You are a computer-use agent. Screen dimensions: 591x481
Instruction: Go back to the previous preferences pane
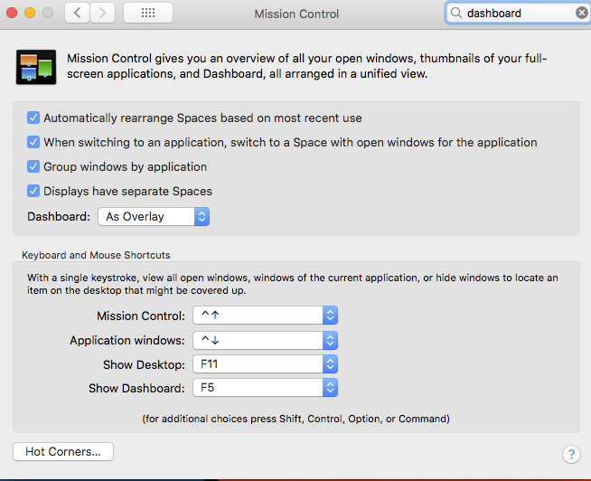[x=78, y=14]
